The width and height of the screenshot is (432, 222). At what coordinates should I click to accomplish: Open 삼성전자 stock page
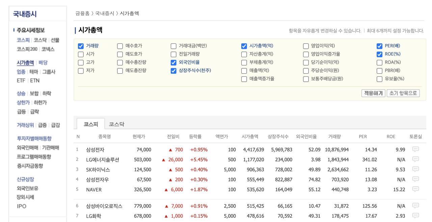pyautogui.click(x=95, y=150)
